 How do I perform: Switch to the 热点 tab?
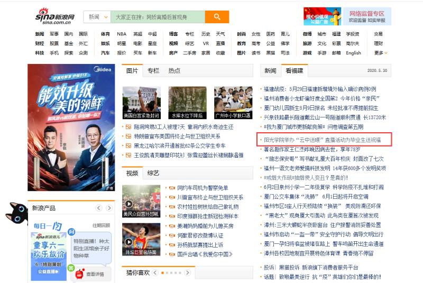(174, 71)
